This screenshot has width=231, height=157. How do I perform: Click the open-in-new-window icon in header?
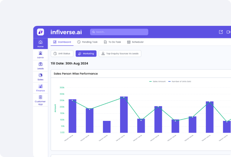click(x=221, y=32)
